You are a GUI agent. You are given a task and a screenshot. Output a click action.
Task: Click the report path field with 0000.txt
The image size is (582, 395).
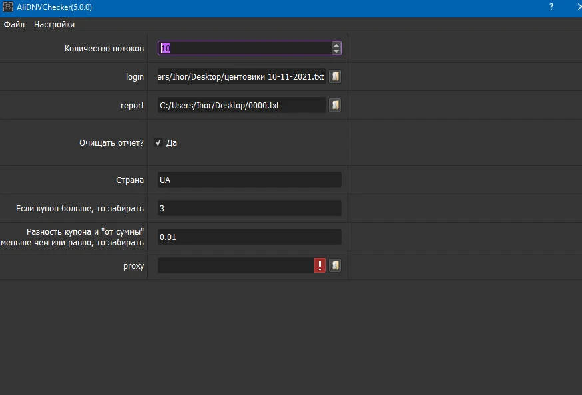tap(242, 105)
